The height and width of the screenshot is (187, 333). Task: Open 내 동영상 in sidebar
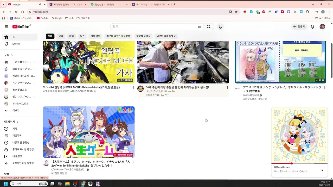(20, 156)
